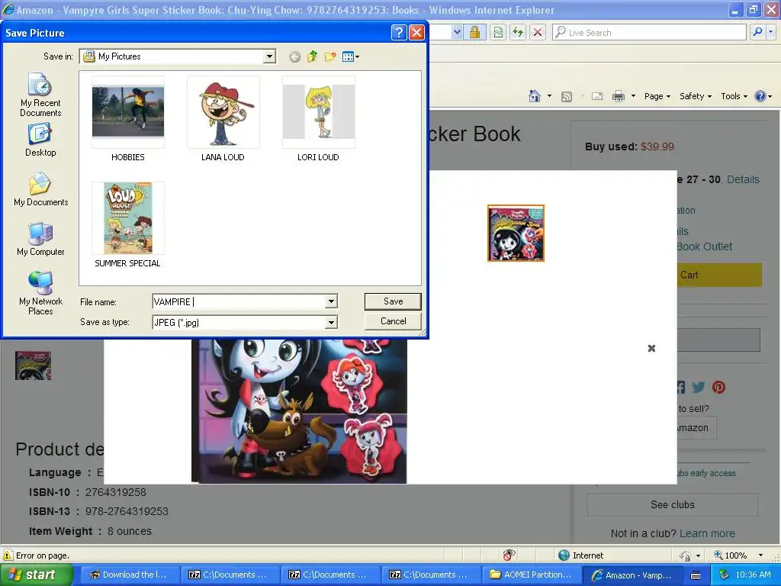
Task: Expand the Save as type dropdown
Action: (x=331, y=323)
